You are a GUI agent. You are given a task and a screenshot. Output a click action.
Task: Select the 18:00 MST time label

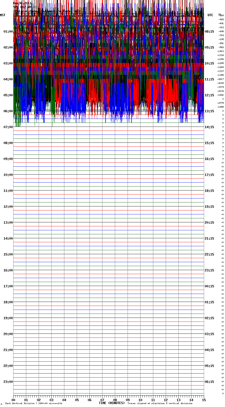click(8, 302)
